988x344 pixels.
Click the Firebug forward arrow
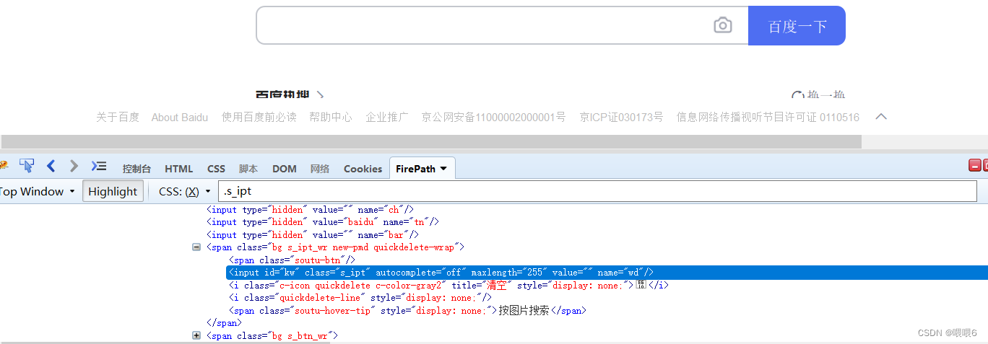(74, 166)
